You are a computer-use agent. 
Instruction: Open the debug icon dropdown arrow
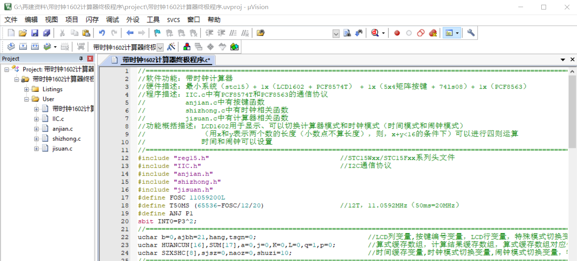pyautogui.click(x=383, y=34)
